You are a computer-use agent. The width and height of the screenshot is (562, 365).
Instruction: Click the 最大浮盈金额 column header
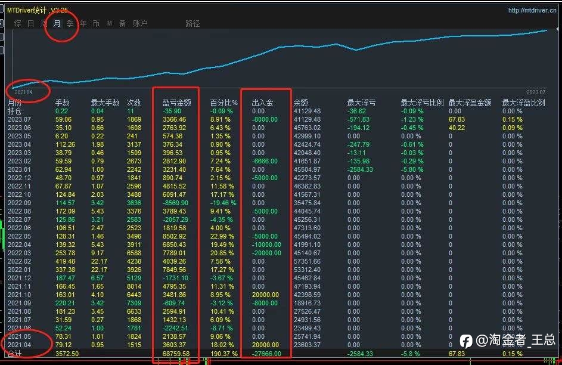click(470, 103)
